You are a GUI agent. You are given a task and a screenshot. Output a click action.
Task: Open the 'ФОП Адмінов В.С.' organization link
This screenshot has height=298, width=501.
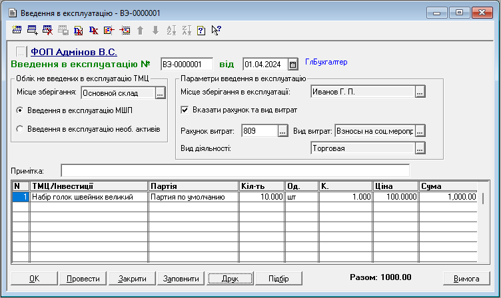74,51
